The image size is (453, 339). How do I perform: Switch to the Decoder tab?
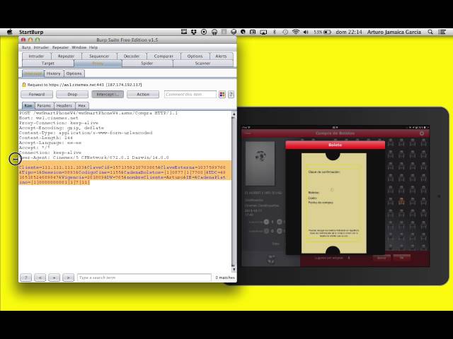[x=132, y=56]
